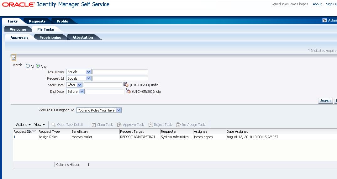Screen dimensions: 337x179
Task: Click the Date Assigned column header
Action: 282,132
